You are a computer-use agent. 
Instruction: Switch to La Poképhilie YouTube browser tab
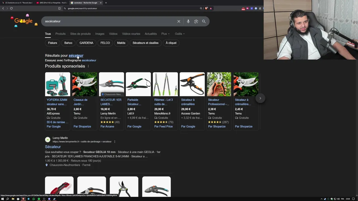click(52, 3)
